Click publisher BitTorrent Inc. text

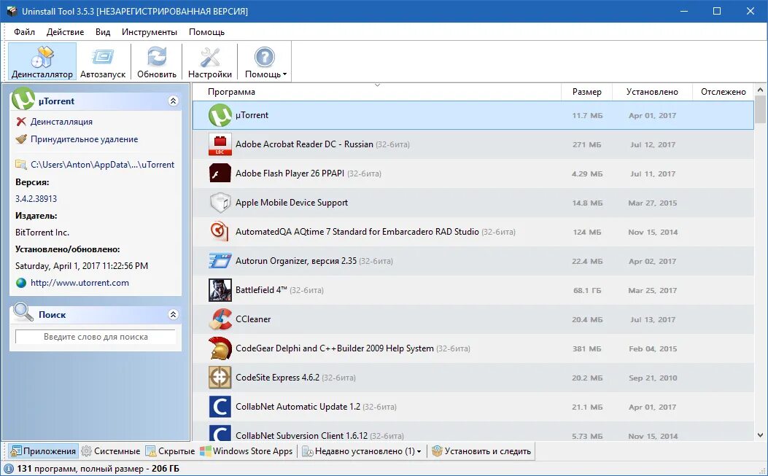point(42,232)
